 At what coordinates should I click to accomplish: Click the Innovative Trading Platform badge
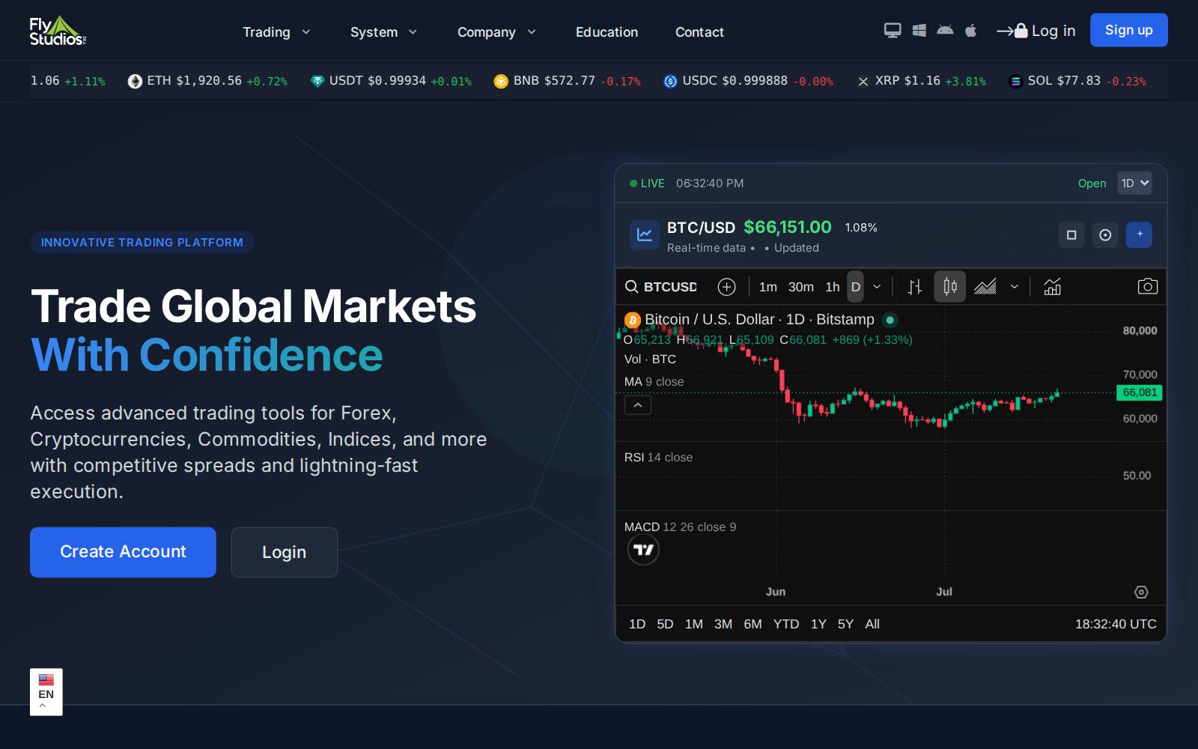(x=142, y=243)
